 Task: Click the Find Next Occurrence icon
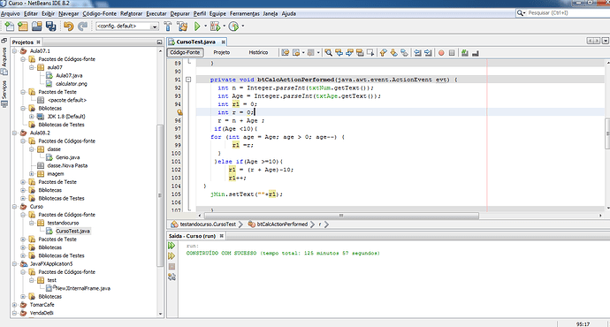(x=350, y=52)
